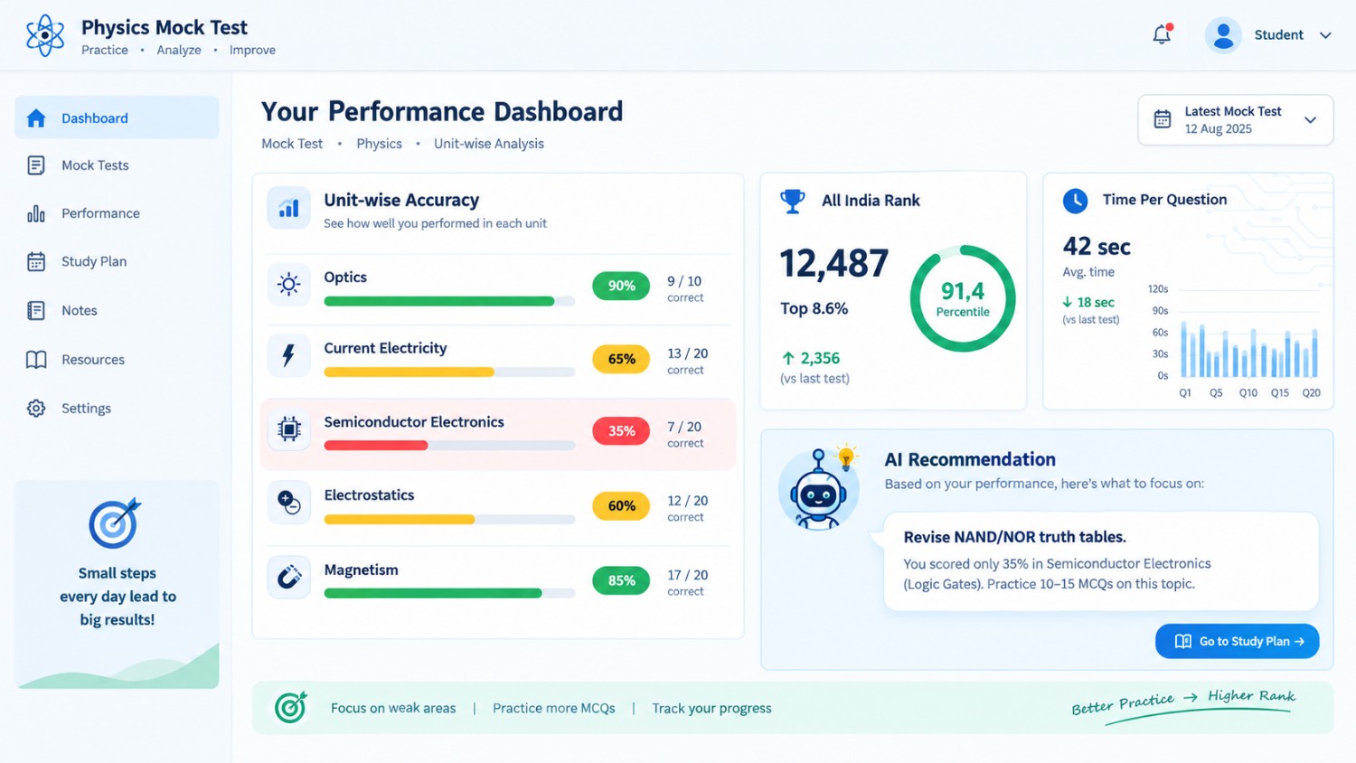Click the gear icon beside Settings
Viewport: 1356px width, 763px height.
click(36, 408)
